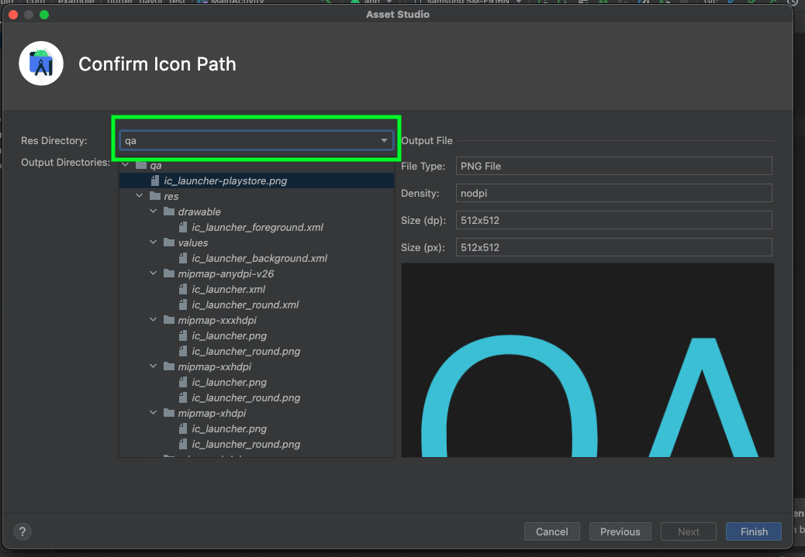Collapse the mipmap-anydpi-v26 folder chevron

click(153, 273)
